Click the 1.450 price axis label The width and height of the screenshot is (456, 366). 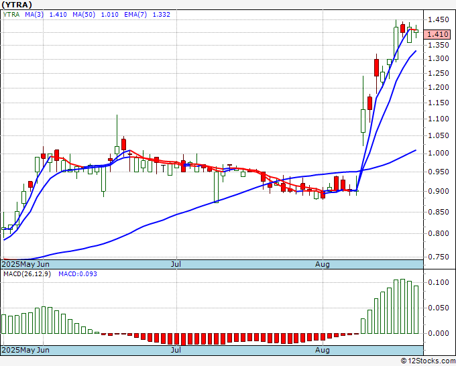coord(439,19)
